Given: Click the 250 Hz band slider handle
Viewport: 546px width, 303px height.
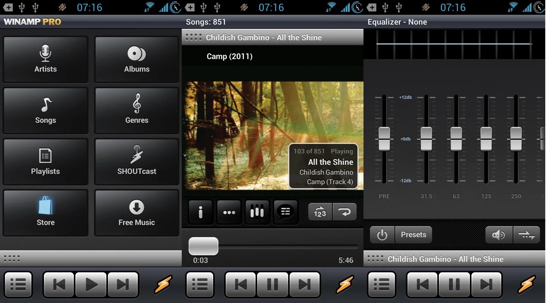Looking at the screenshot, I should (x=516, y=139).
